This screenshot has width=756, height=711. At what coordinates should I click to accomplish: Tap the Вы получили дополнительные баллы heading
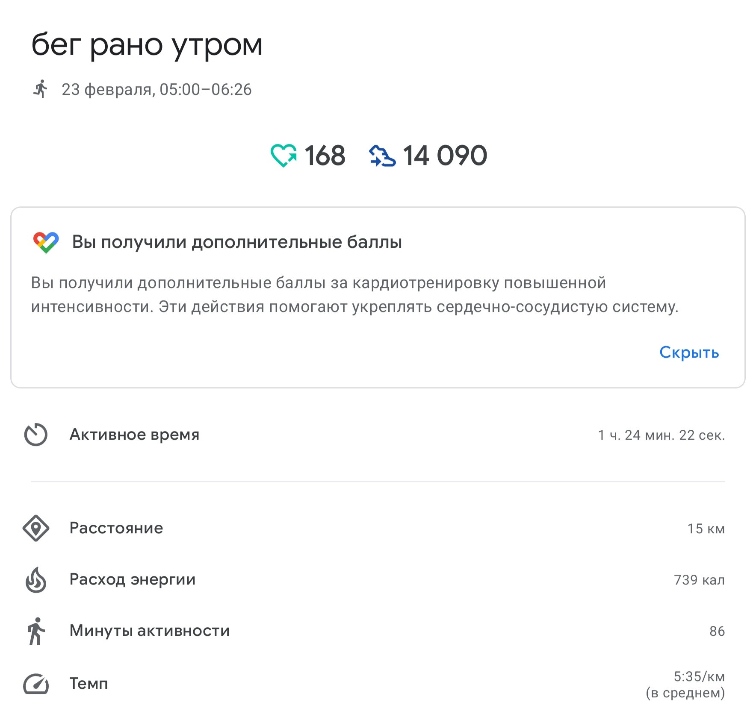pos(237,242)
